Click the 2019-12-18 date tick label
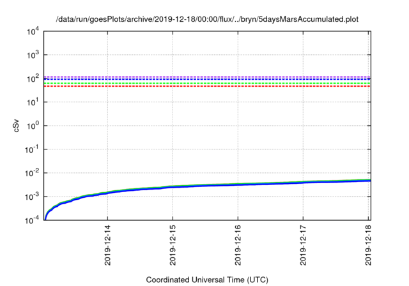 pyautogui.click(x=368, y=245)
